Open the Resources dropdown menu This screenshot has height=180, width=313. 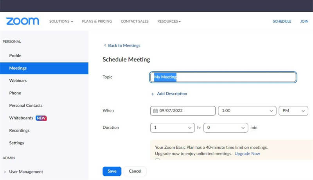(169, 21)
